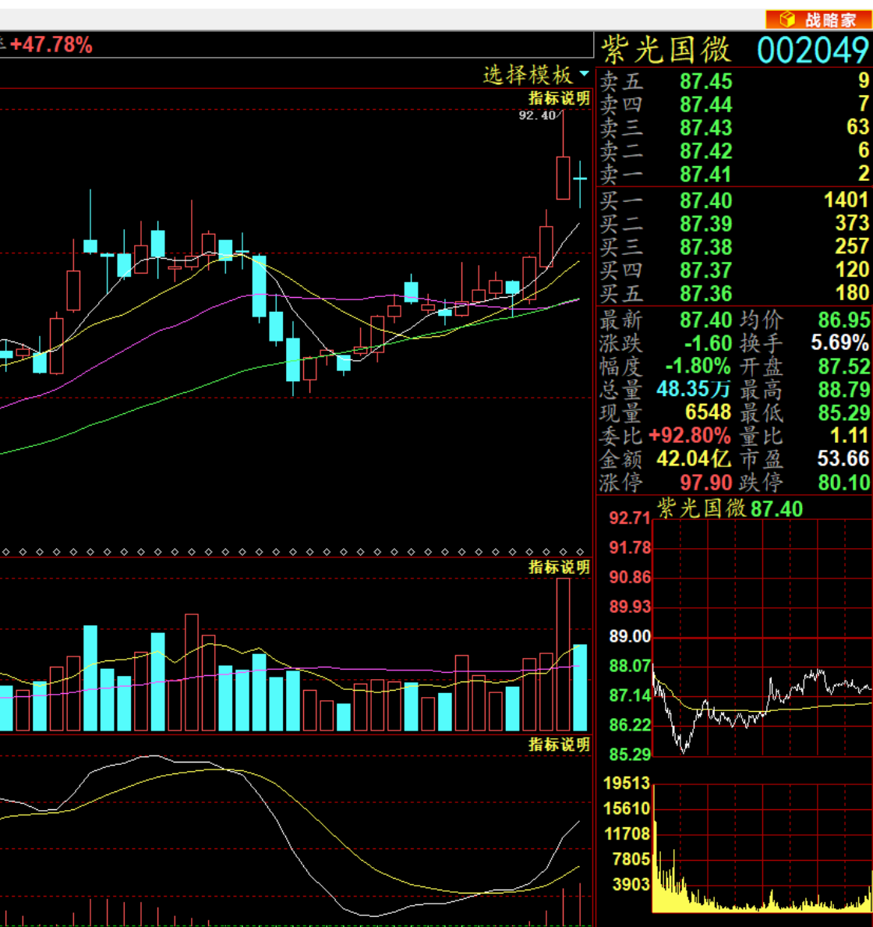This screenshot has width=873, height=927.
Task: Click the 量比 value 1.11
Action: coord(850,436)
